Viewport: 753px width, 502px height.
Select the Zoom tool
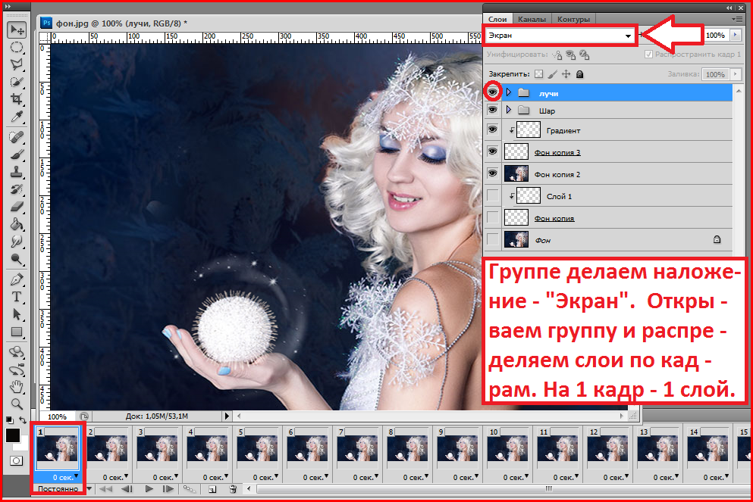tap(17, 404)
